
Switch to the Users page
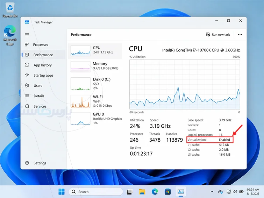(x=38, y=86)
